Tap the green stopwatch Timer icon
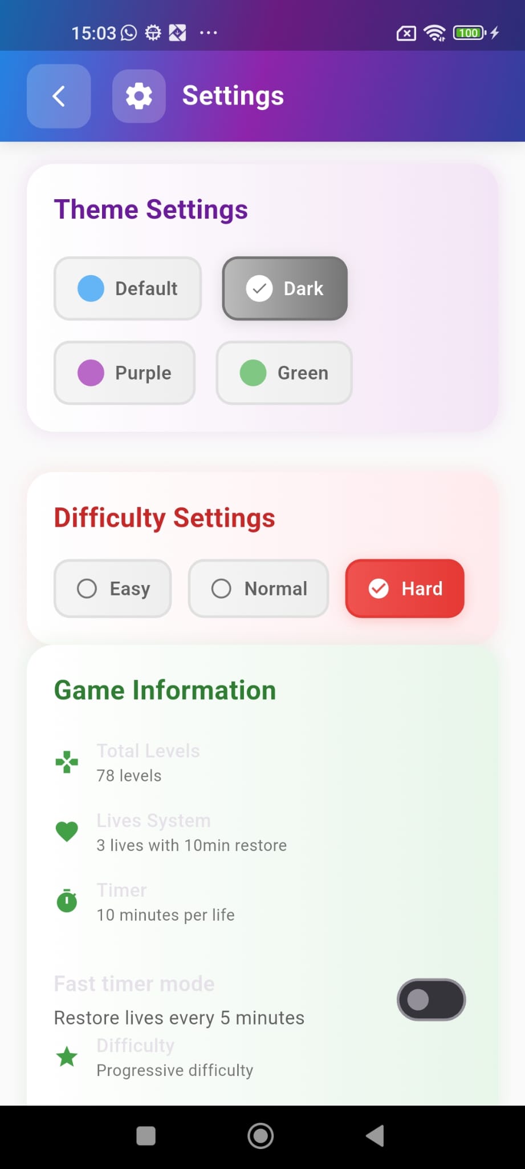The width and height of the screenshot is (525, 1169). [x=67, y=901]
